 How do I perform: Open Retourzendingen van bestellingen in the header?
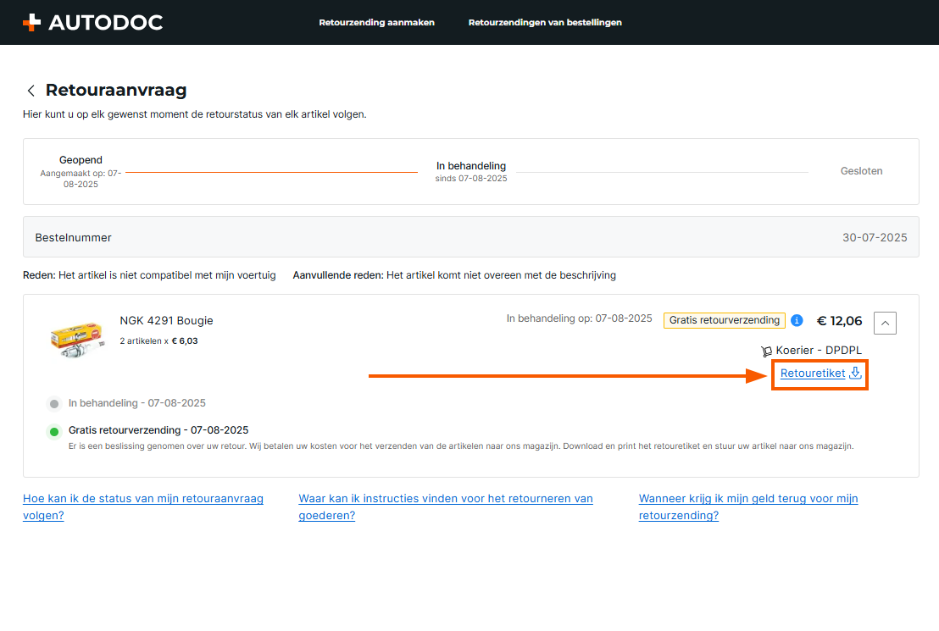(545, 23)
